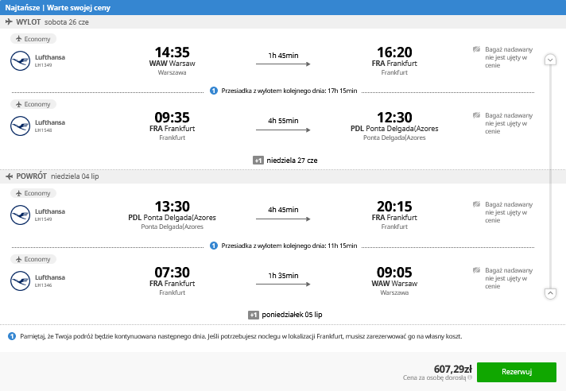Click the Lufthansa logo for flight LH1548
566x391 pixels.
20,126
